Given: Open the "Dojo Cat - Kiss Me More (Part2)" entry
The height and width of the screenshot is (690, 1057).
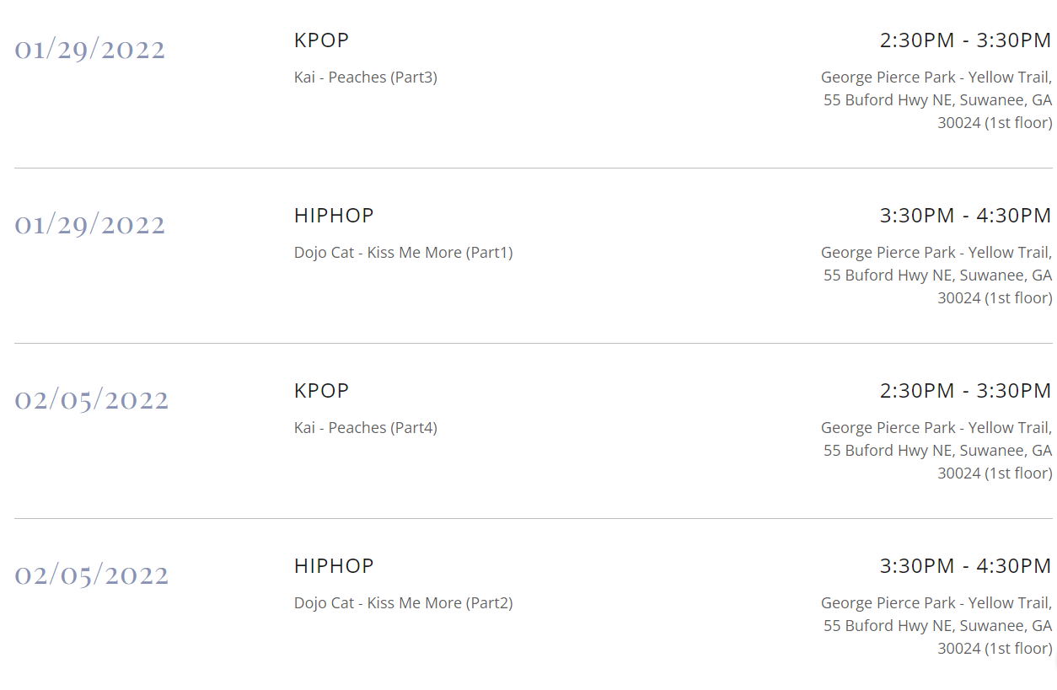Looking at the screenshot, I should point(403,603).
